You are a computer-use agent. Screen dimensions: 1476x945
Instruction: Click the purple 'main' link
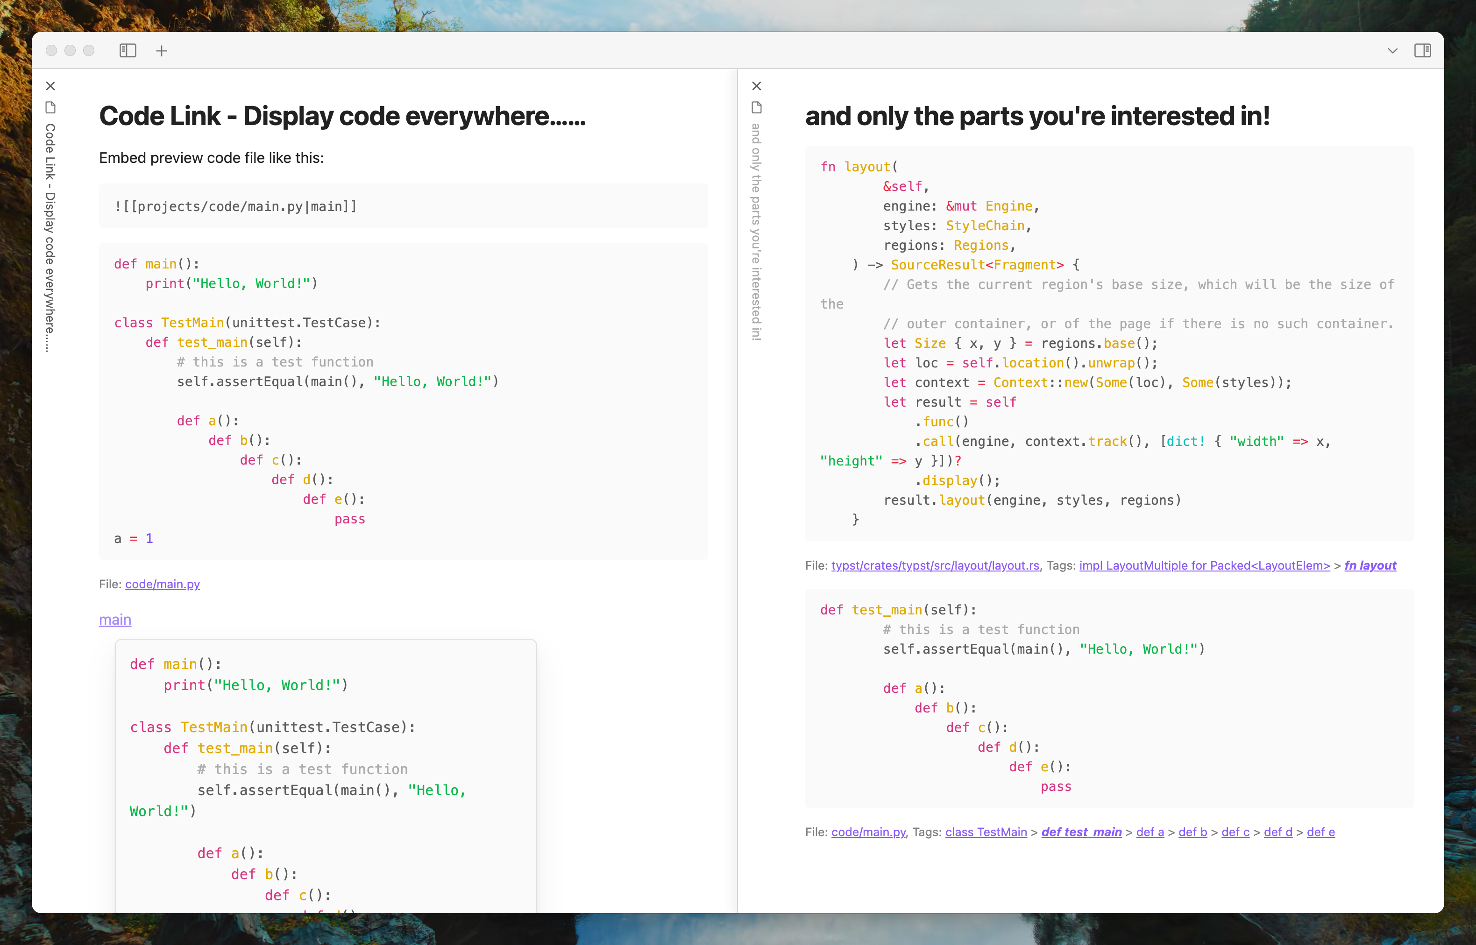pyautogui.click(x=115, y=620)
